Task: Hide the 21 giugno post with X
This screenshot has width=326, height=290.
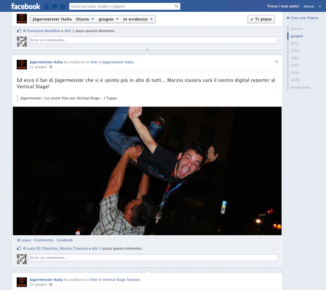Action: [277, 62]
